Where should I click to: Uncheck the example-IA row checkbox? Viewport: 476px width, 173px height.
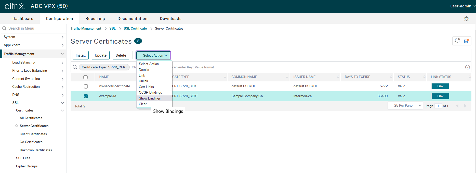tap(86, 96)
